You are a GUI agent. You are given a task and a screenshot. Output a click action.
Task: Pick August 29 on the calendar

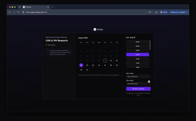point(117,65)
